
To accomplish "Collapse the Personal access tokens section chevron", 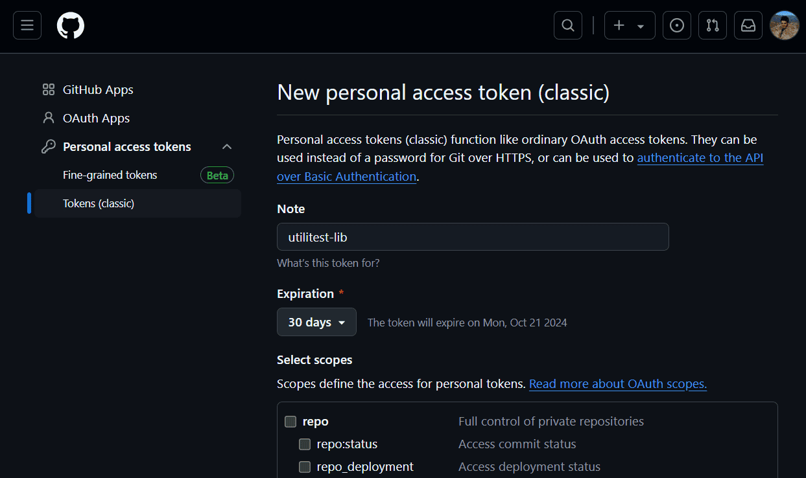I will (x=227, y=147).
